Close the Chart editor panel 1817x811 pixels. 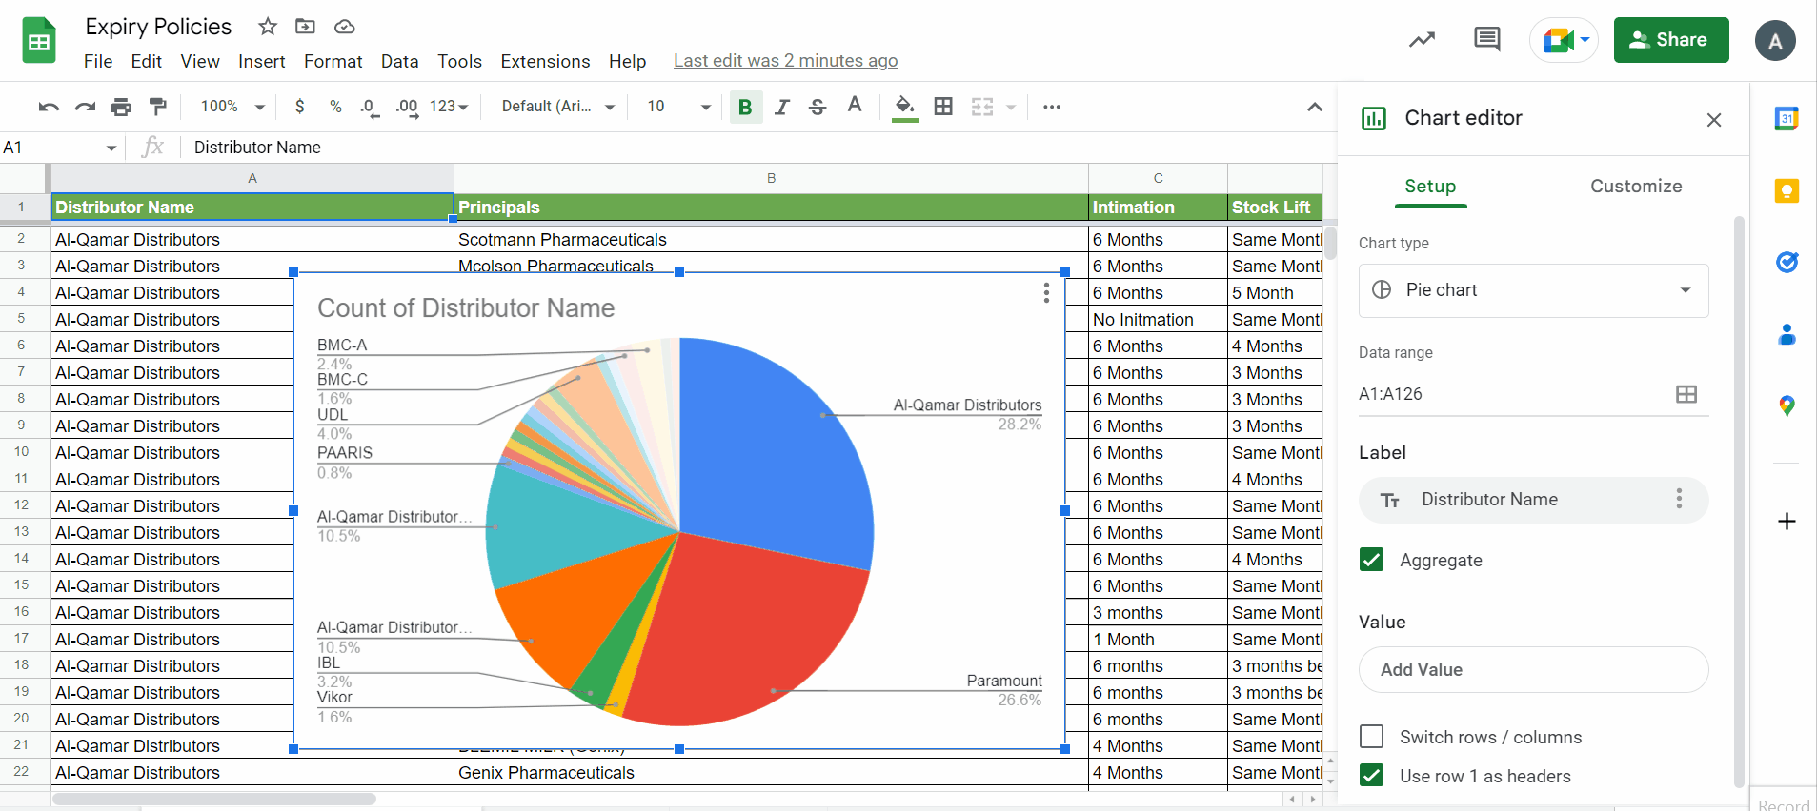click(x=1714, y=120)
